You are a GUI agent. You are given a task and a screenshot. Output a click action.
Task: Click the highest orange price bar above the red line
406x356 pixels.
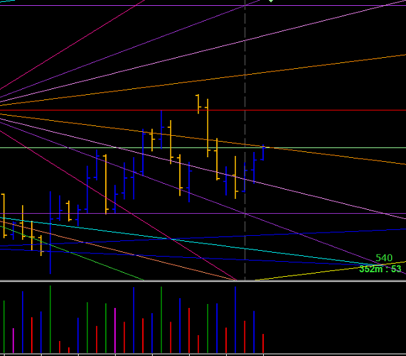tap(198, 104)
